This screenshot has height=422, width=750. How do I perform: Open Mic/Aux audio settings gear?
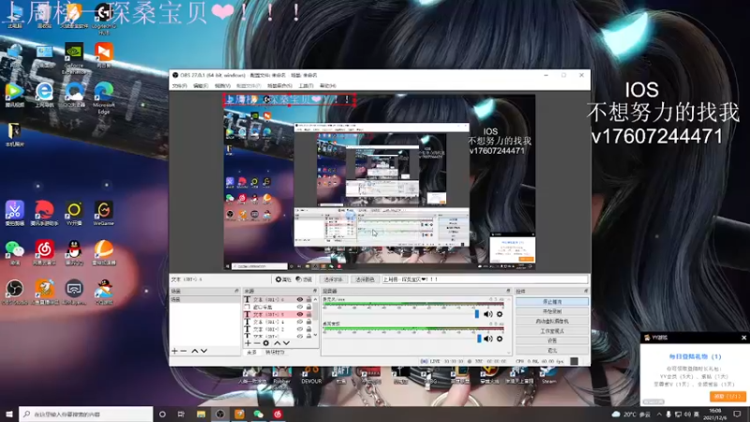pos(500,314)
